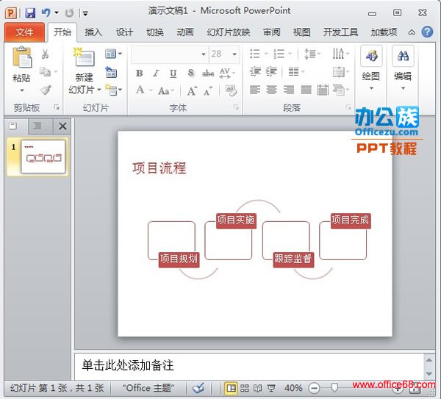Screen dimensions: 441x399
Task: Minimize the ribbon with the caret icon
Action: coord(412,32)
